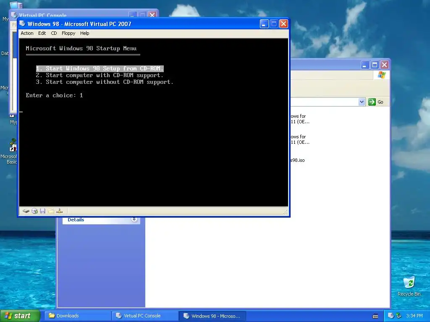This screenshot has height=322, width=430.
Task: Click the CD drive icon in status bar
Action: pos(34,211)
